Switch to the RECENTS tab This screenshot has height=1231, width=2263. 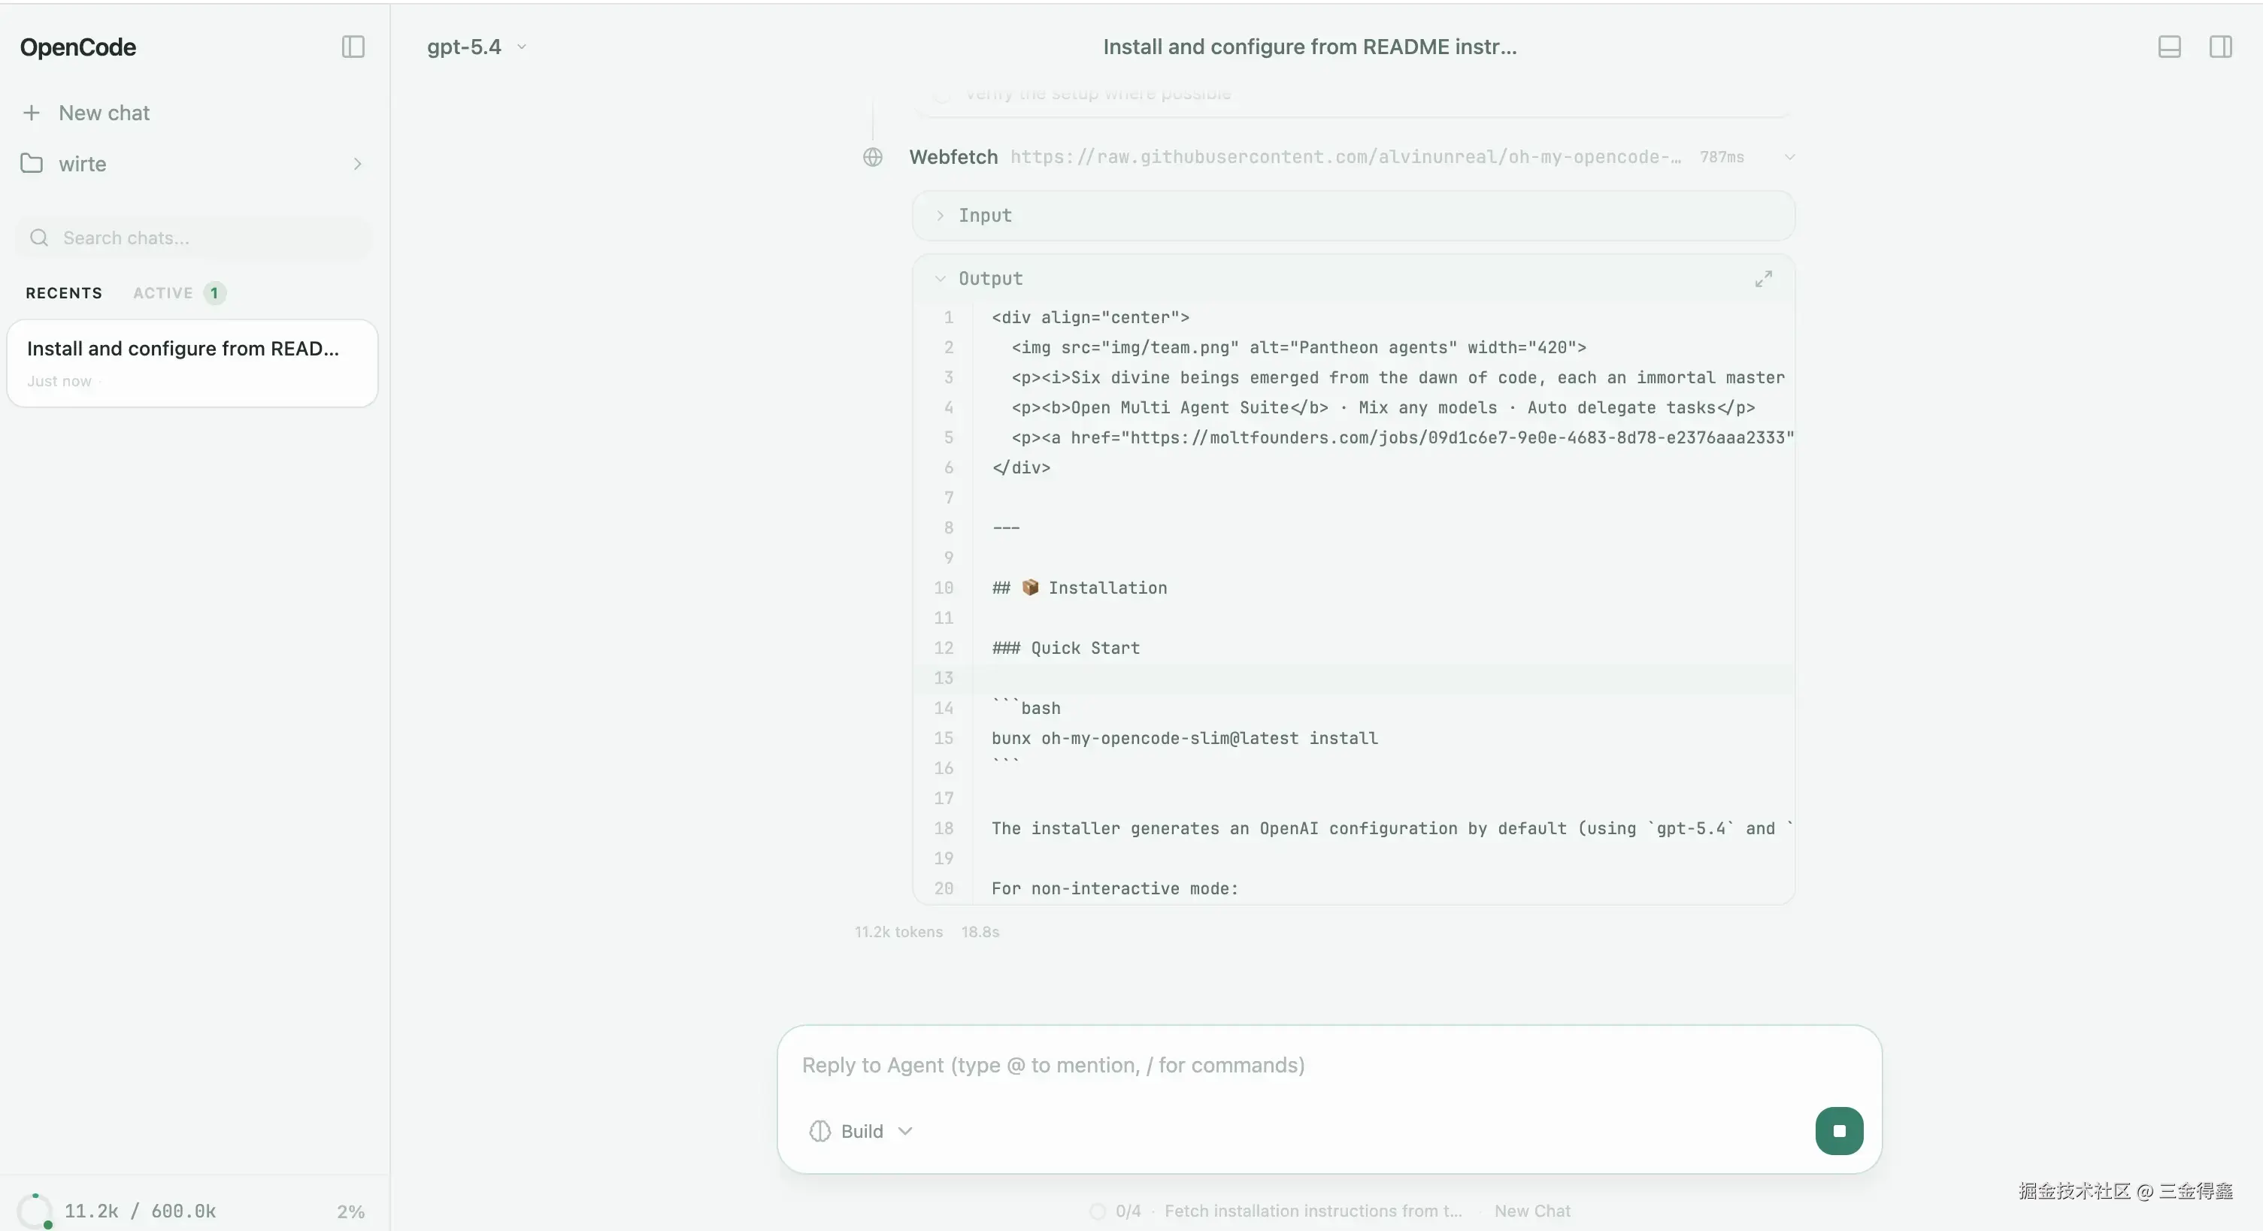[64, 293]
